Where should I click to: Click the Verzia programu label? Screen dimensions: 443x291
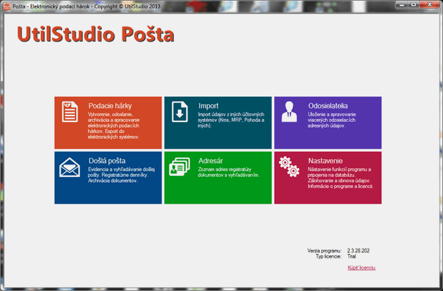324,251
